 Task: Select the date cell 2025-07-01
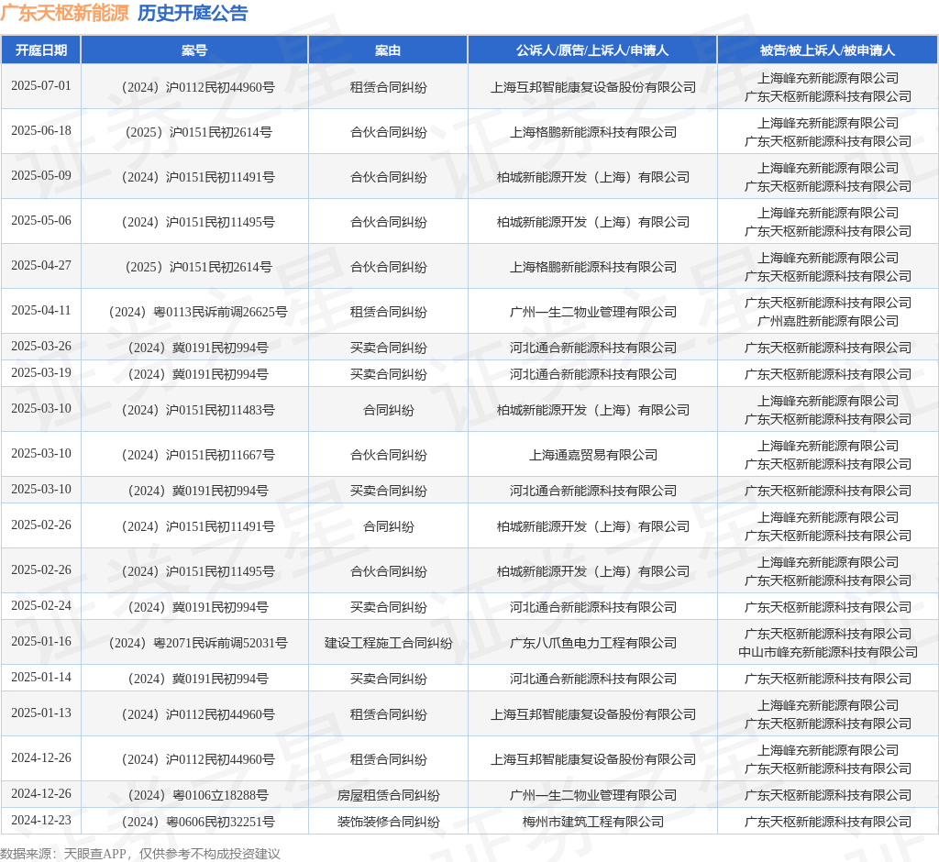pyautogui.click(x=40, y=85)
